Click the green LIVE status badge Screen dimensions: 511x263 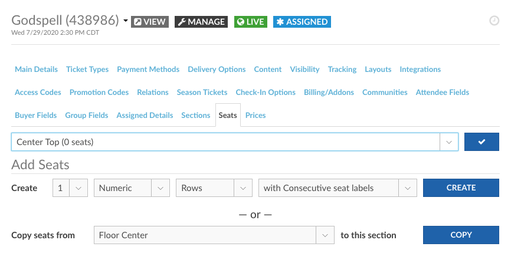coord(250,22)
